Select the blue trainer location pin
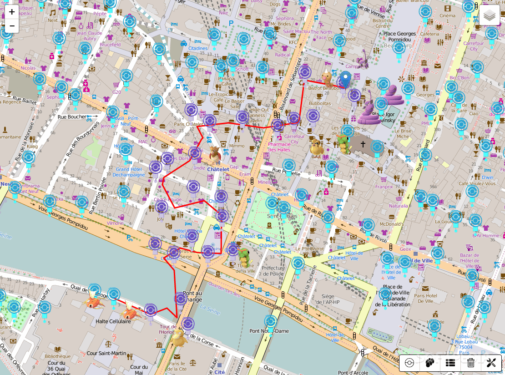The image size is (505, 375). coord(346,79)
